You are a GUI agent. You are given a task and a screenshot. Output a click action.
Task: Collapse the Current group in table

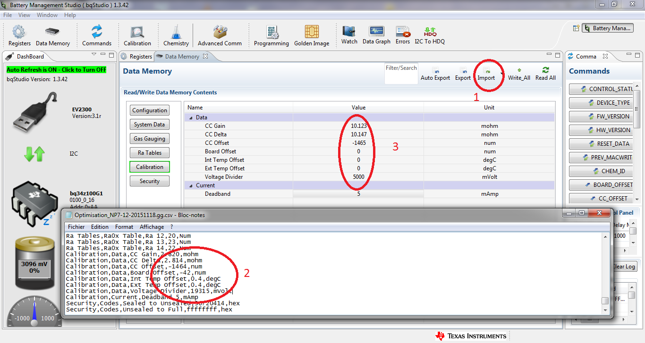pyautogui.click(x=191, y=185)
